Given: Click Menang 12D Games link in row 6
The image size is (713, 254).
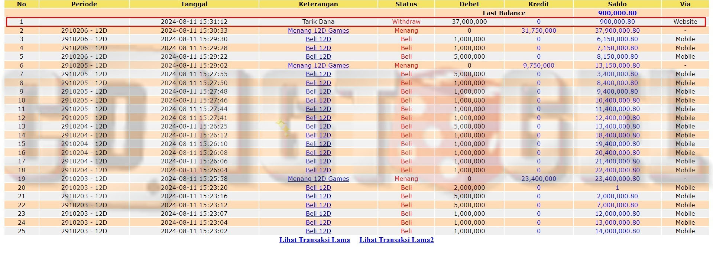Looking at the screenshot, I should pyautogui.click(x=318, y=65).
